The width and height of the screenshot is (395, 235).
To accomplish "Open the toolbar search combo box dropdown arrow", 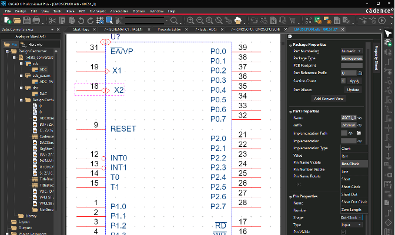I will pyautogui.click(x=166, y=21).
